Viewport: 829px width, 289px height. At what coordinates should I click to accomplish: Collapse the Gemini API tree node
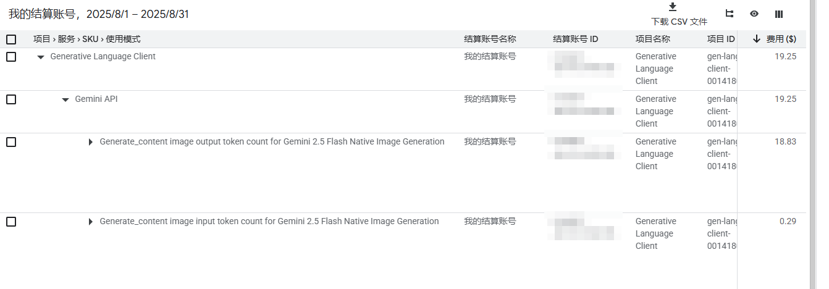point(65,99)
